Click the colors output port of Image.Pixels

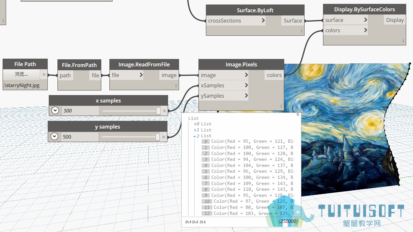point(274,75)
